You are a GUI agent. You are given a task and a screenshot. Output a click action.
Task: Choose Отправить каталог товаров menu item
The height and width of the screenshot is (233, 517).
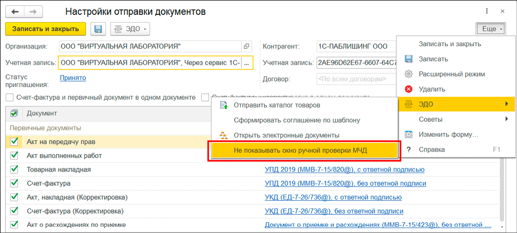tap(277, 105)
